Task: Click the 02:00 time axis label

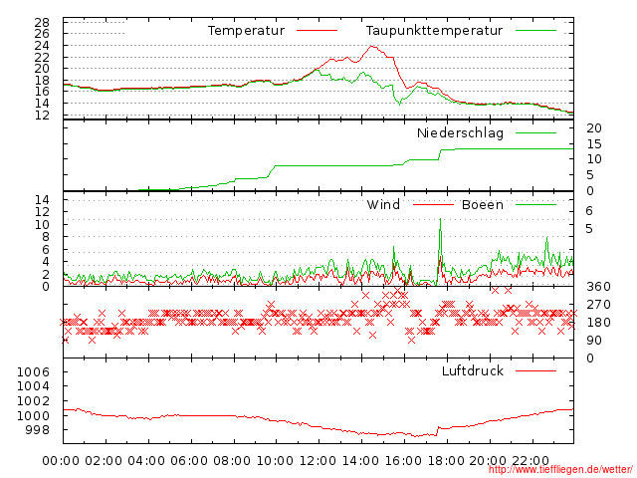Action: pyautogui.click(x=104, y=461)
